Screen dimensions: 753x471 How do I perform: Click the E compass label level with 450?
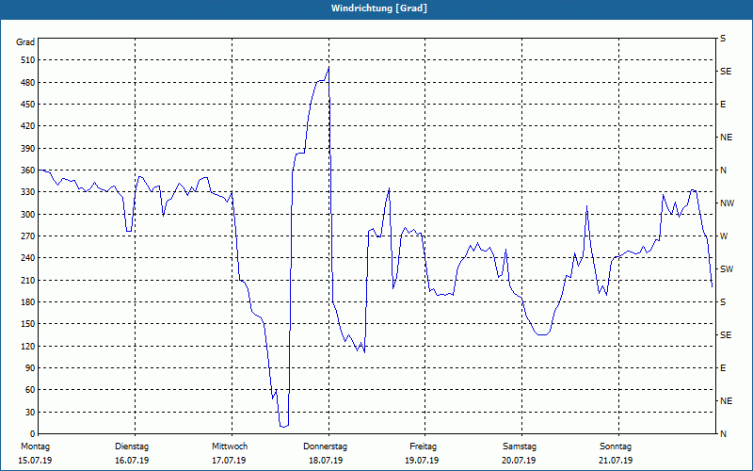coord(723,105)
